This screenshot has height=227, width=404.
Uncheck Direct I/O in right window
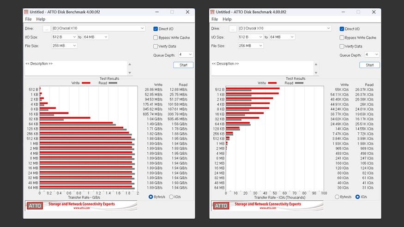342,29
